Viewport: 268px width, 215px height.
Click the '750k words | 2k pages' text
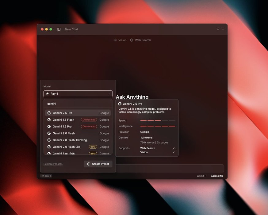click(x=154, y=143)
